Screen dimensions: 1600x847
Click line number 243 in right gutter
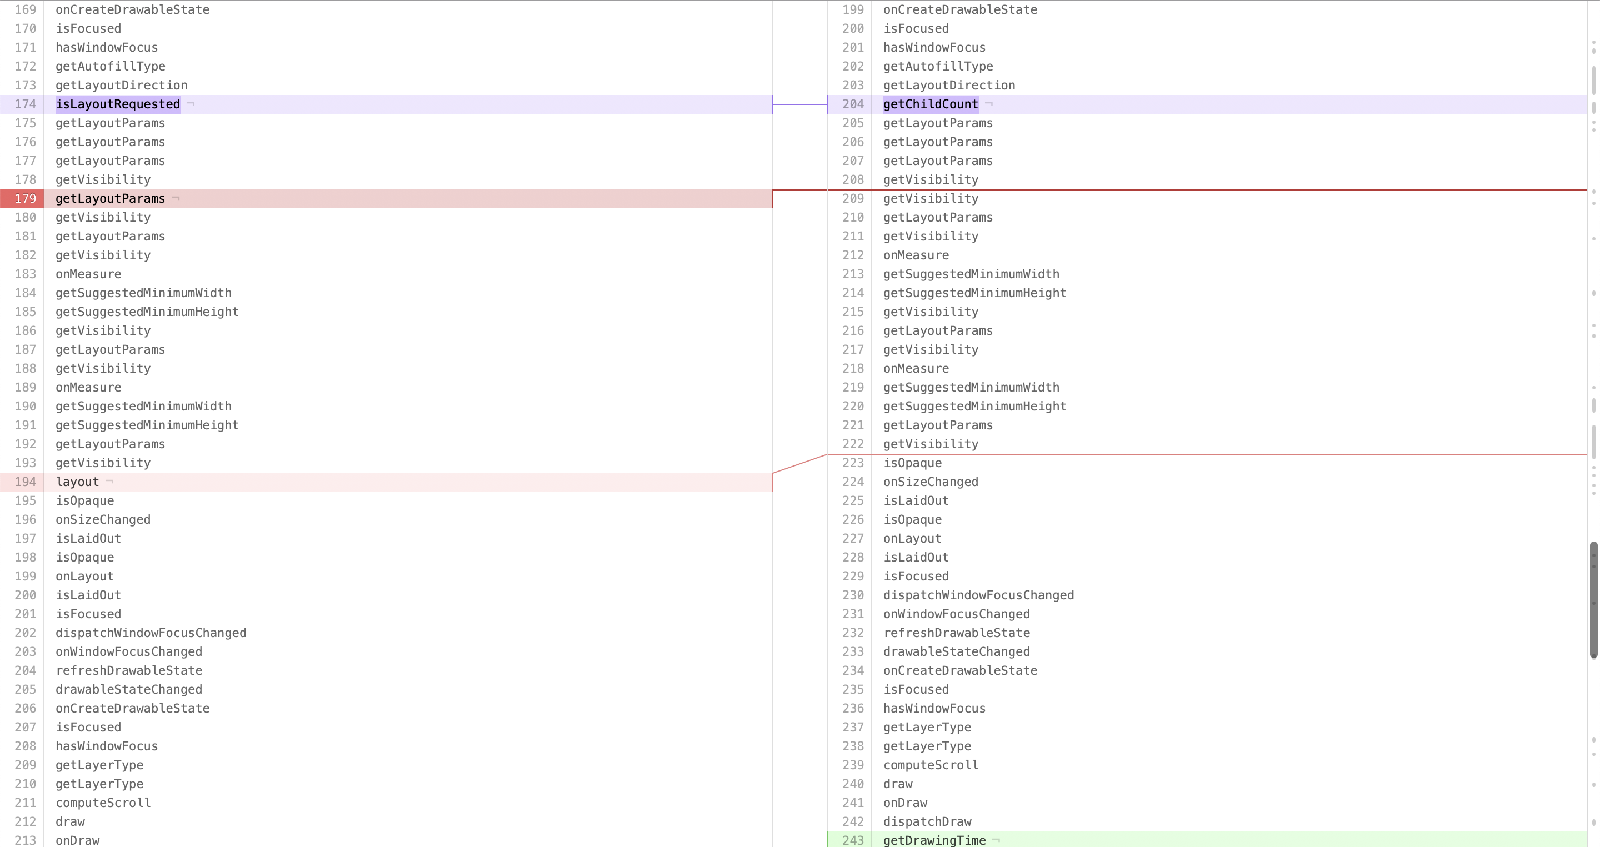[852, 840]
